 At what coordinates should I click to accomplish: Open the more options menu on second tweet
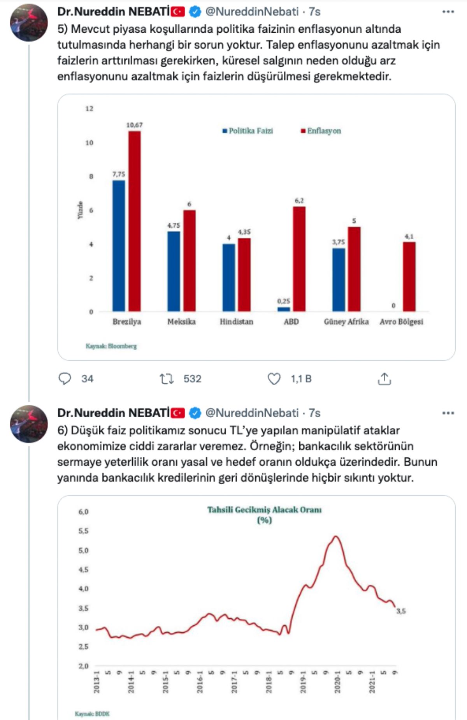[x=448, y=413]
